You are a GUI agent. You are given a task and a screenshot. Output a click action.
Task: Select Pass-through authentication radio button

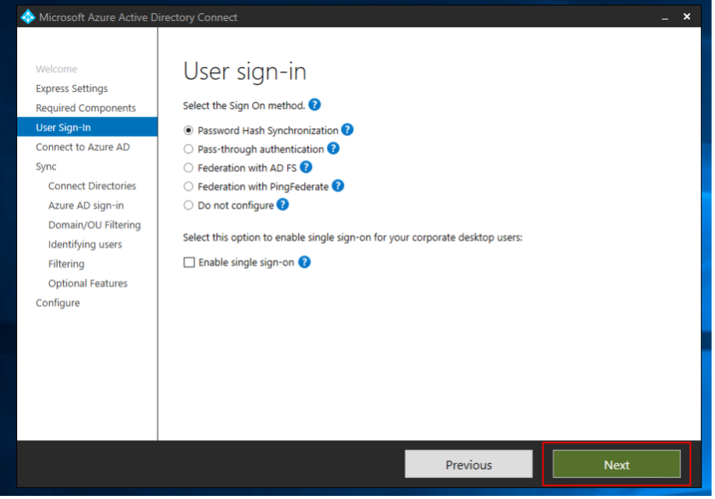[x=189, y=149]
